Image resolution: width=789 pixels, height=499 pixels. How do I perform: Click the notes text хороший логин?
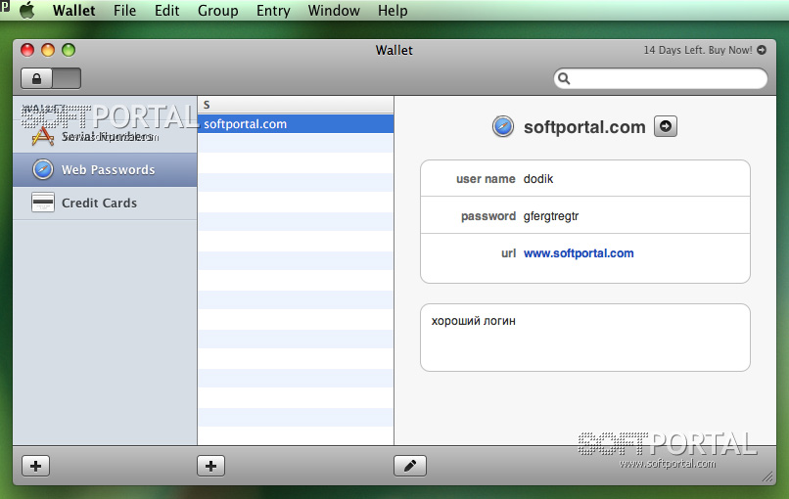tap(473, 321)
